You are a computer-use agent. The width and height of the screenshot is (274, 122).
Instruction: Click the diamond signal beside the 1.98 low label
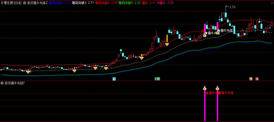pyautogui.click(x=28, y=72)
